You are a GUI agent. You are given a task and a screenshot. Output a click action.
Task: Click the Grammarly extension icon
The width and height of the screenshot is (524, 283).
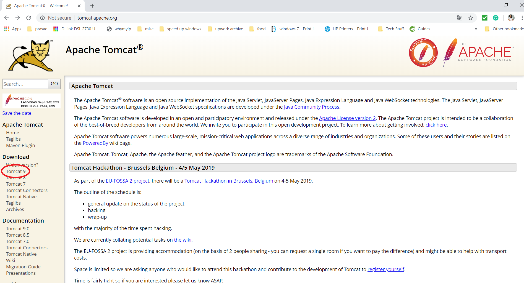pos(496,18)
